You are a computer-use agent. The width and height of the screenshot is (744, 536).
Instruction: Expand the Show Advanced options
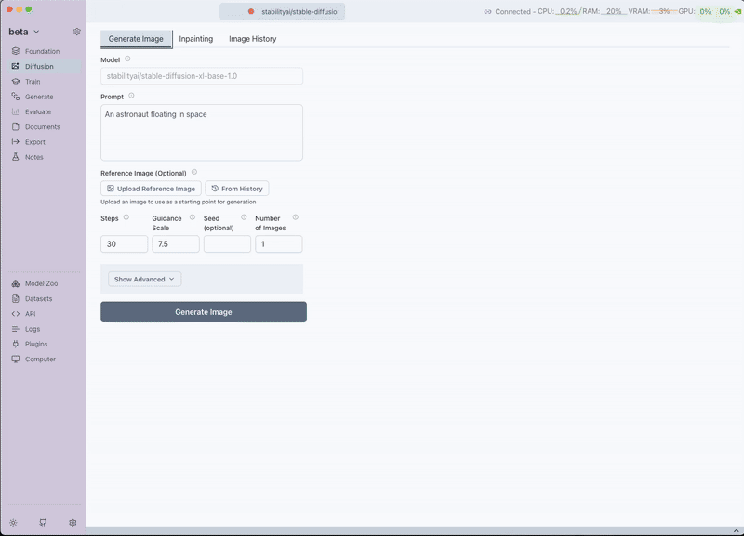pos(144,279)
